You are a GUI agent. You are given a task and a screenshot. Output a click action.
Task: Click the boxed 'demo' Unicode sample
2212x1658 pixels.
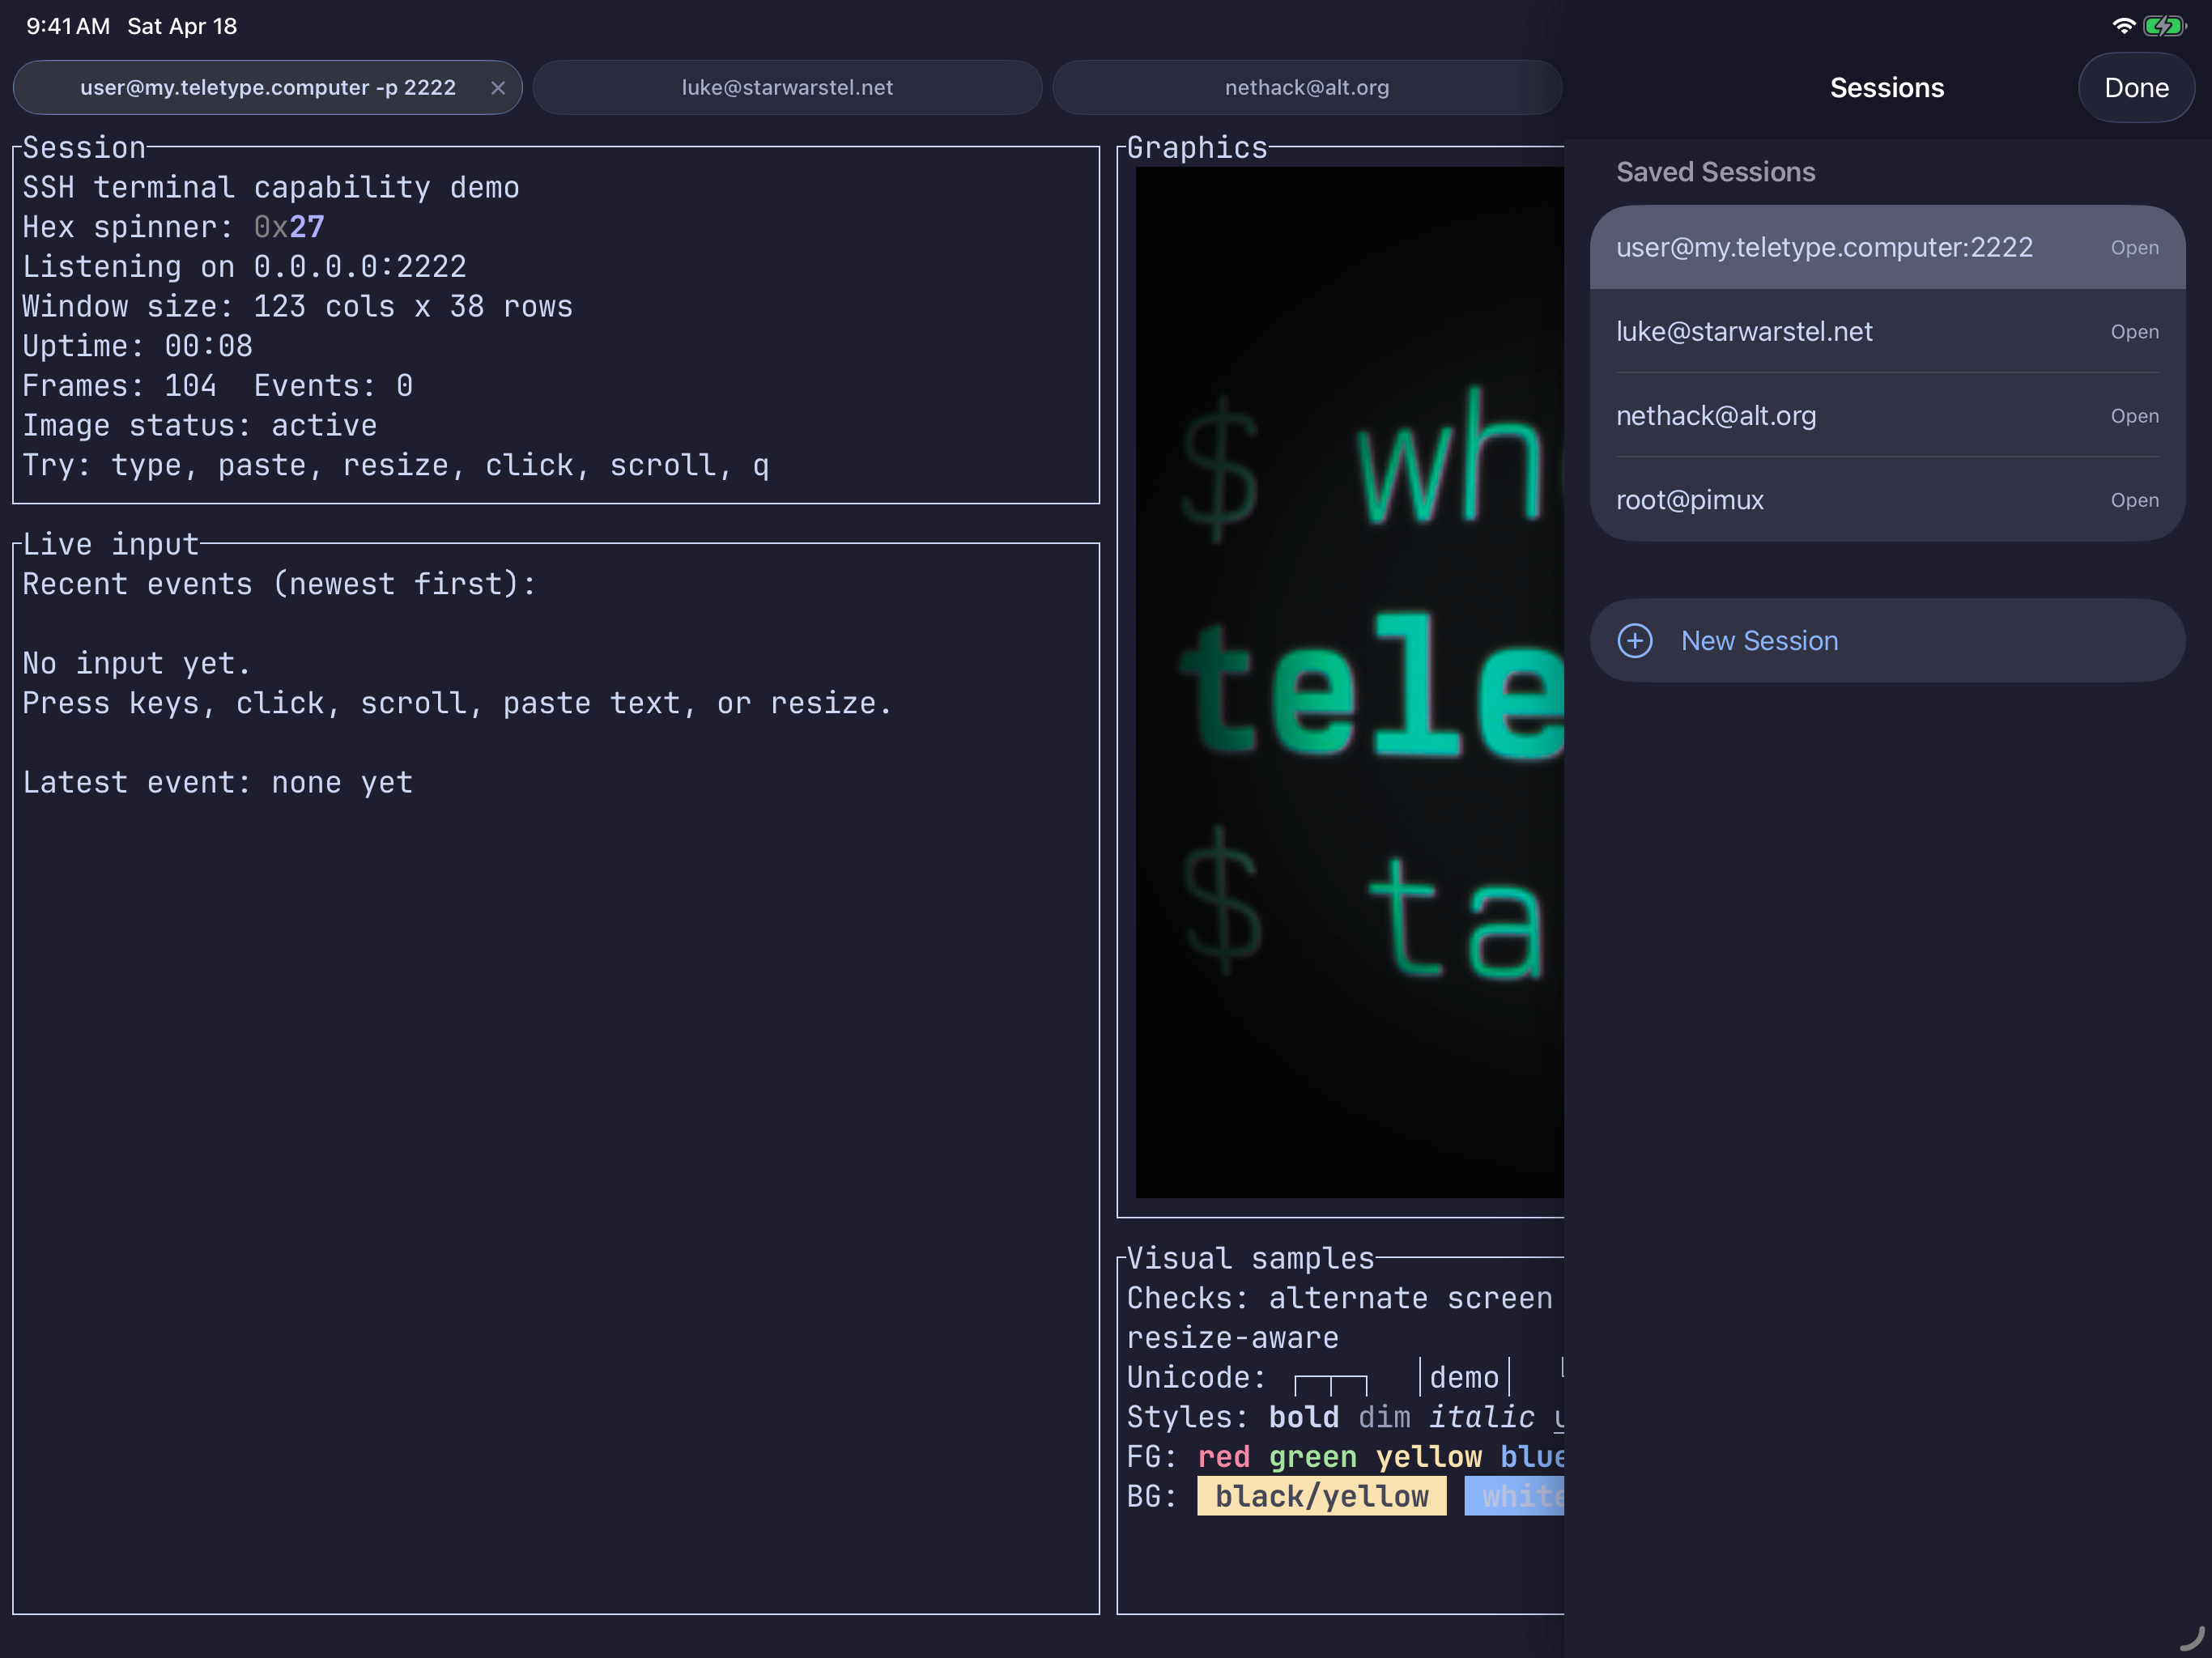(x=1464, y=1378)
